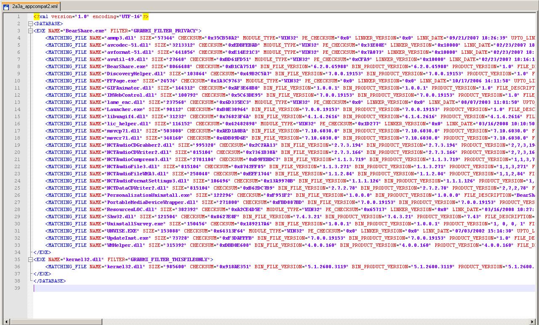Click line number 39 in the margin

tap(17, 288)
